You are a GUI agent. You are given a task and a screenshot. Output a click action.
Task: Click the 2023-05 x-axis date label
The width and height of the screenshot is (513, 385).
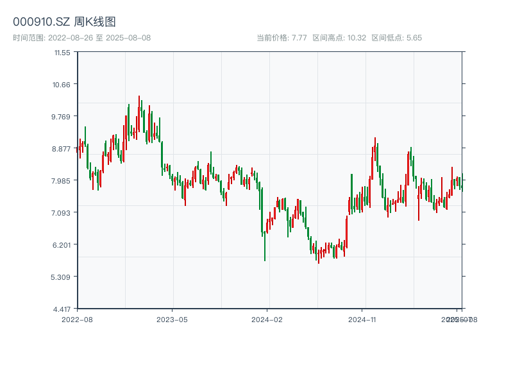click(x=172, y=319)
